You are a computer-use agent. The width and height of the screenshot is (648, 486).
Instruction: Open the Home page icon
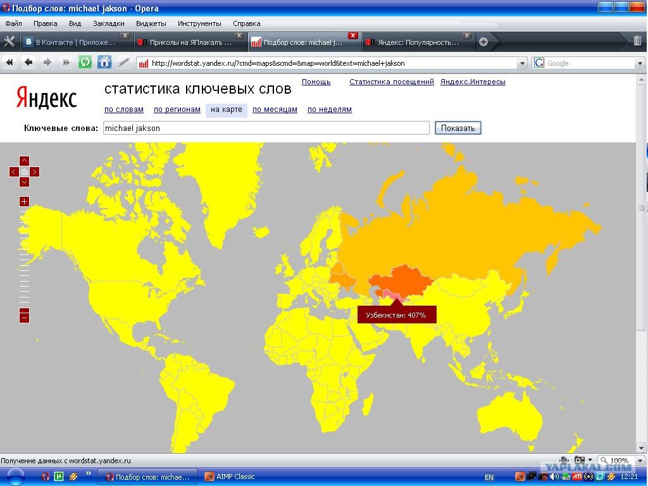(104, 63)
